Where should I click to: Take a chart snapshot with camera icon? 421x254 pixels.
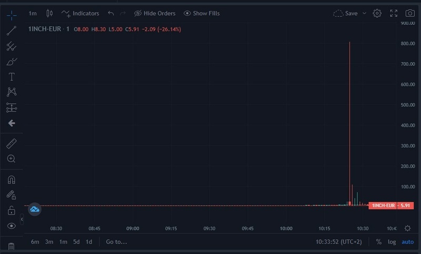(410, 13)
